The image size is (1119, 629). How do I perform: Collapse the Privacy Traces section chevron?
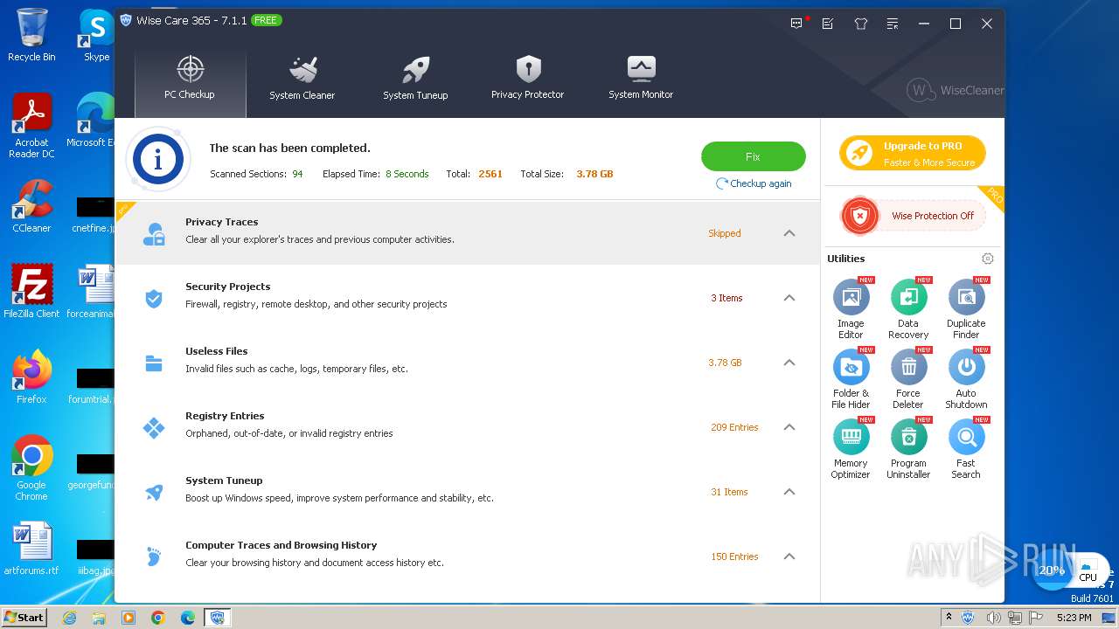click(789, 233)
